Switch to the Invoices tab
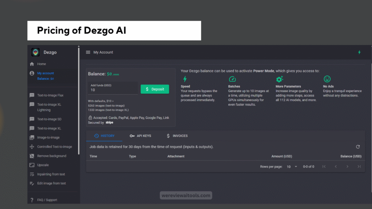372x209 pixels. [x=177, y=136]
